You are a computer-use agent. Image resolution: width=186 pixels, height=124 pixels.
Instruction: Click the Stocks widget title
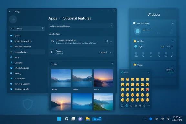[140, 65]
